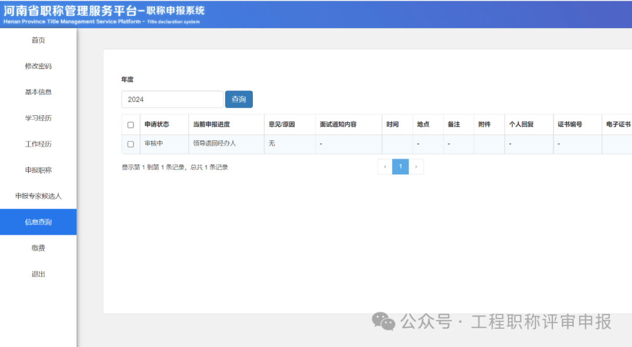
Task: Select page 1 in the pagination control
Action: pos(400,166)
